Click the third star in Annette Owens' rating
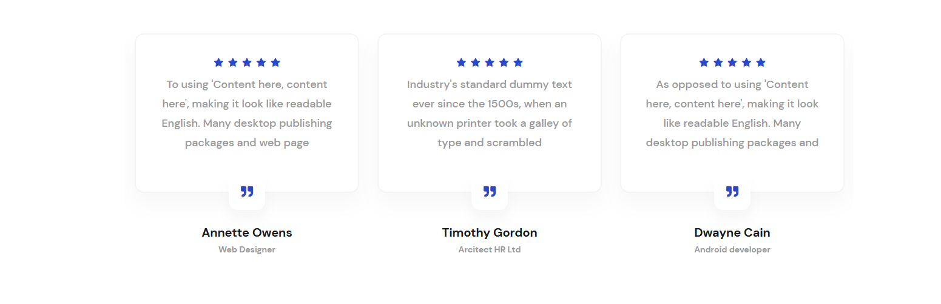Image resolution: width=941 pixels, height=304 pixels. [247, 62]
